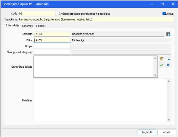This screenshot has height=137, width=178.
Task: Open the E-pasts tab
Action: (x=40, y=26)
